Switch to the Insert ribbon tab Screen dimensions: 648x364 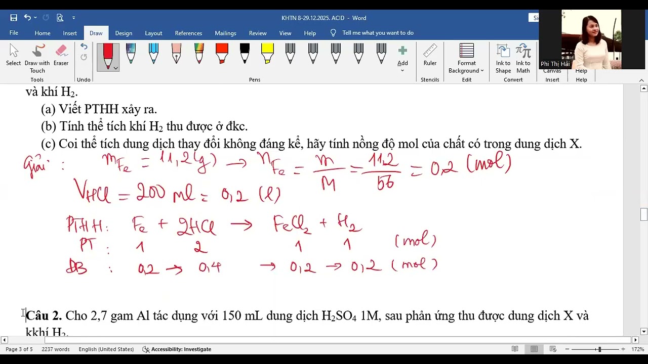pos(70,33)
